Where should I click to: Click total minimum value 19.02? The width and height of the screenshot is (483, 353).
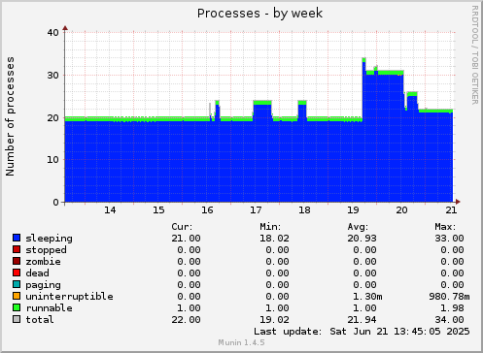(274, 320)
